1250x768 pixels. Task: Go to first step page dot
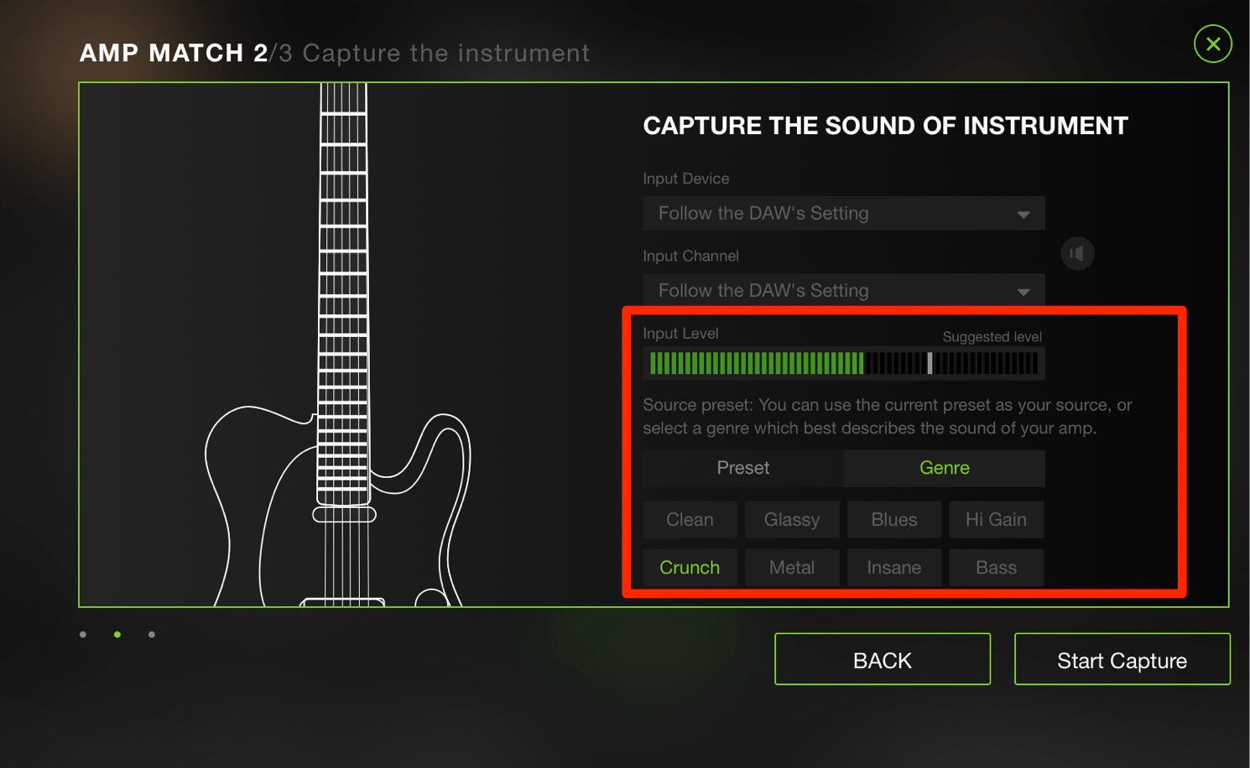83,635
